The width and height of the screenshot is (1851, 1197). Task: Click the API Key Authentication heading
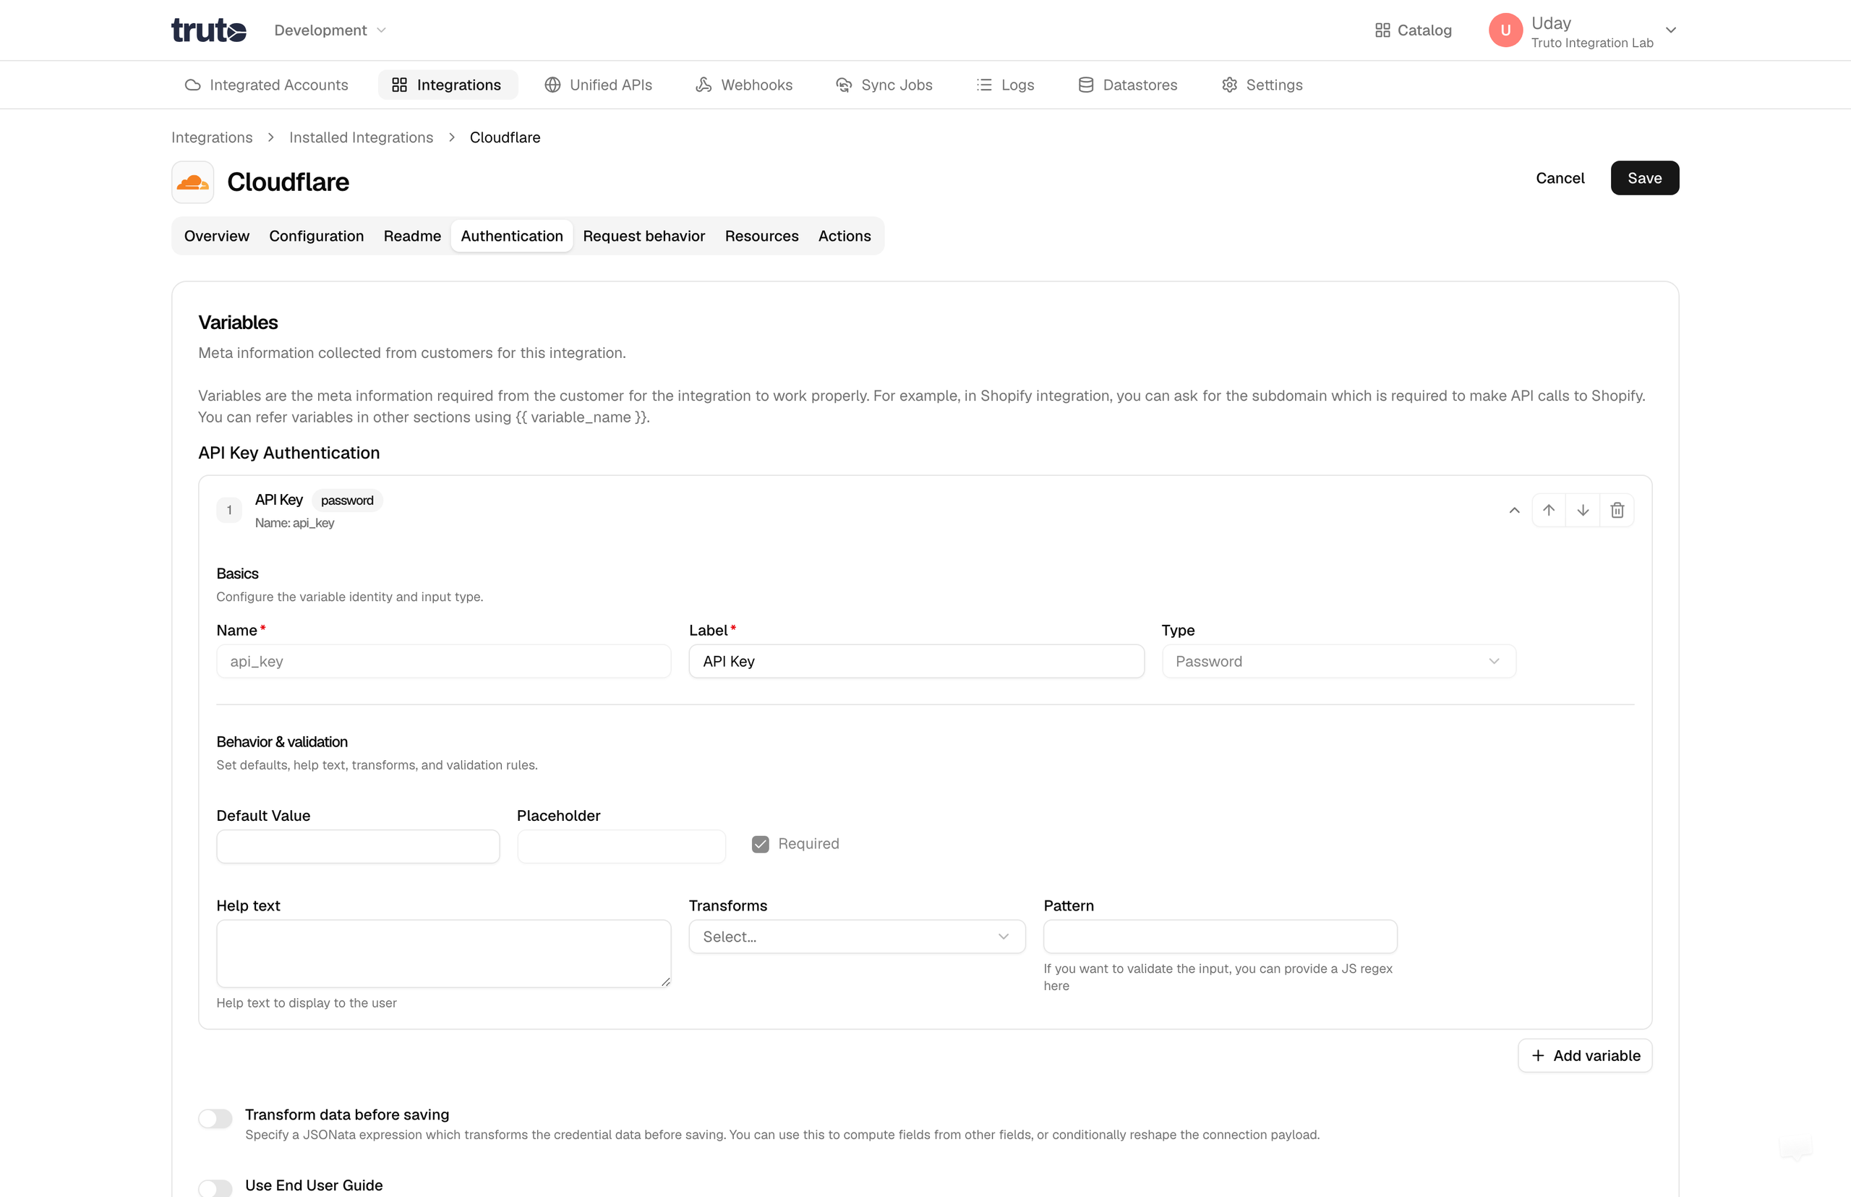pyautogui.click(x=289, y=453)
